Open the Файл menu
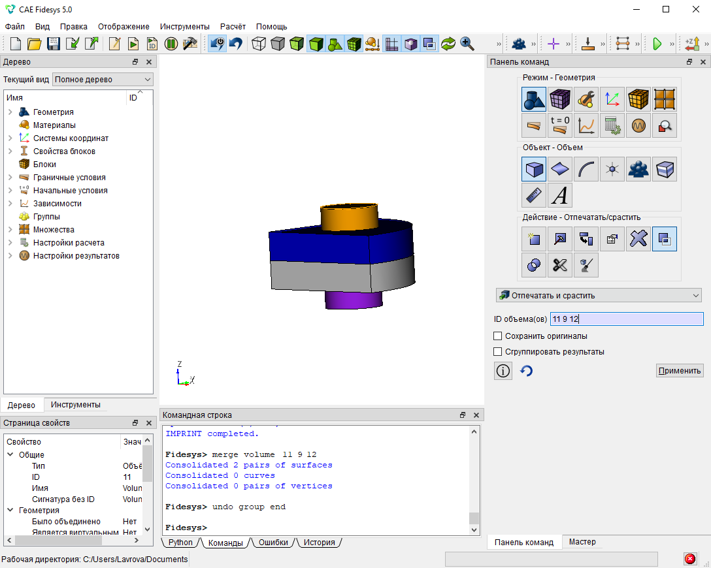Viewport: 711px width, 568px height. 15,27
